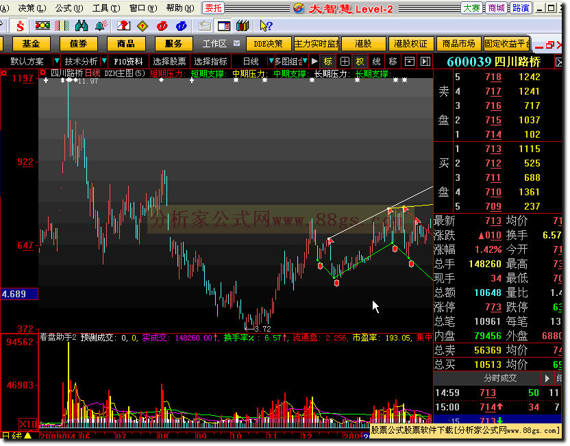Toggle the 标 markers button

coord(328,62)
